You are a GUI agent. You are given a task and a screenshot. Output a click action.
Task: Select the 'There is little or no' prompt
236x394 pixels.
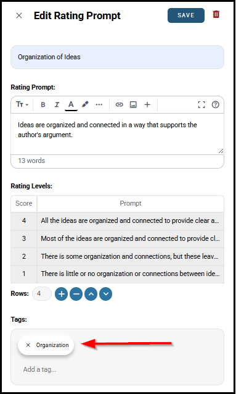pyautogui.click(x=131, y=274)
